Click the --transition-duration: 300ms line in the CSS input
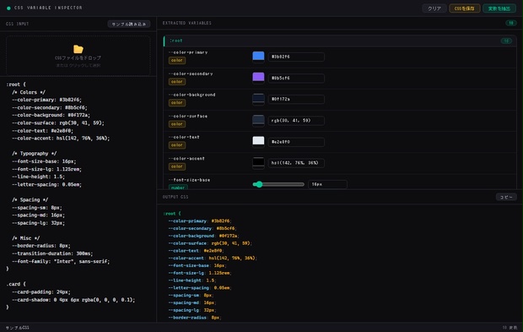This screenshot has width=523, height=332. tap(52, 253)
